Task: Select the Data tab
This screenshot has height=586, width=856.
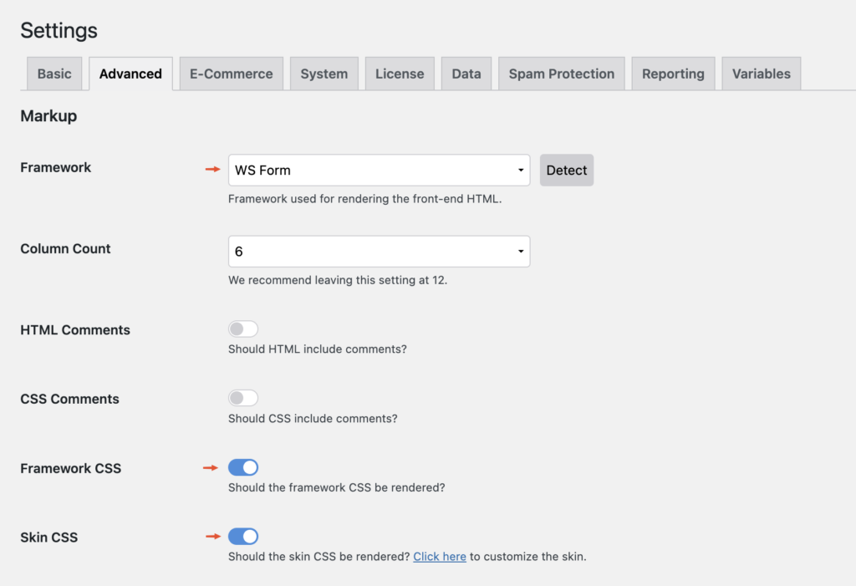Action: coord(466,74)
